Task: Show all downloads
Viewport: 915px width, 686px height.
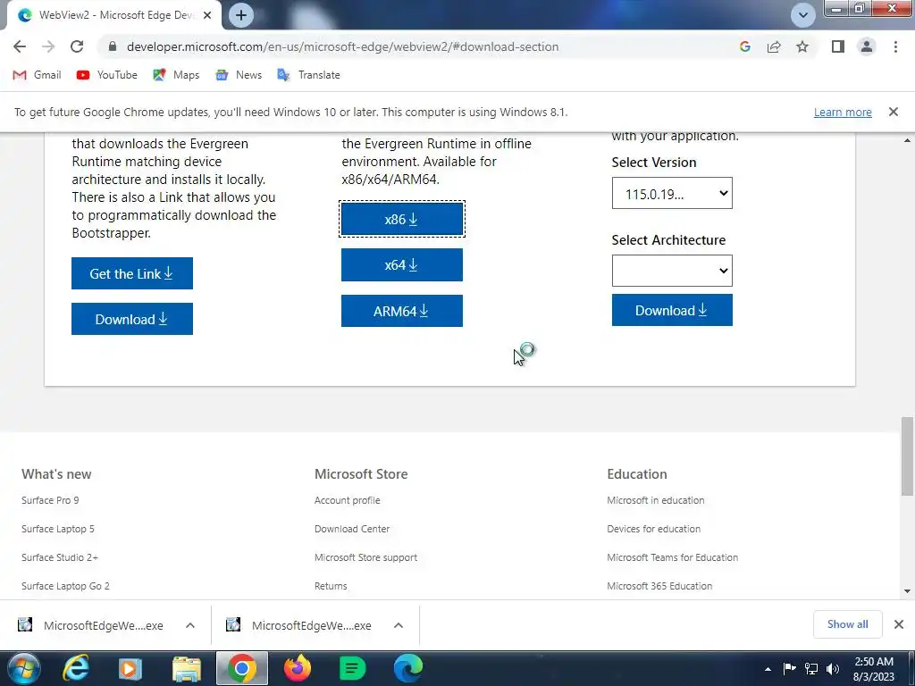Action: [847, 624]
